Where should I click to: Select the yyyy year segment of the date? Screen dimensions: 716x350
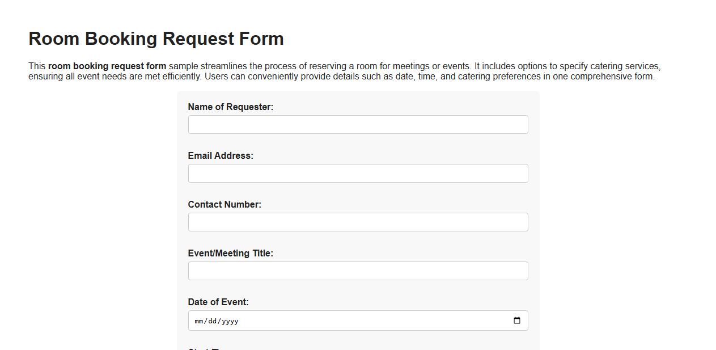[x=231, y=321]
